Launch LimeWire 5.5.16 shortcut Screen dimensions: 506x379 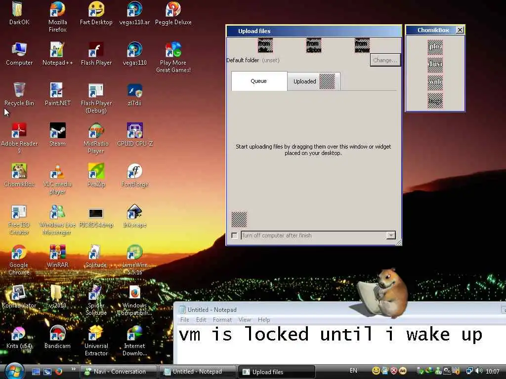pyautogui.click(x=134, y=260)
